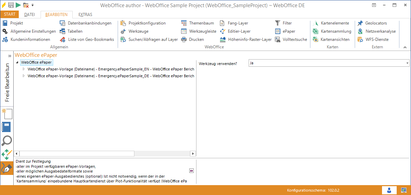Viewport: 411px width, 195px height.
Task: Expand the description text with arrow button
Action: [191, 170]
